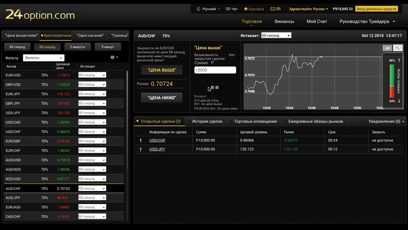This screenshot has width=408, height=230.
Task: Click the Срок column header in trades table
Action: [332, 132]
